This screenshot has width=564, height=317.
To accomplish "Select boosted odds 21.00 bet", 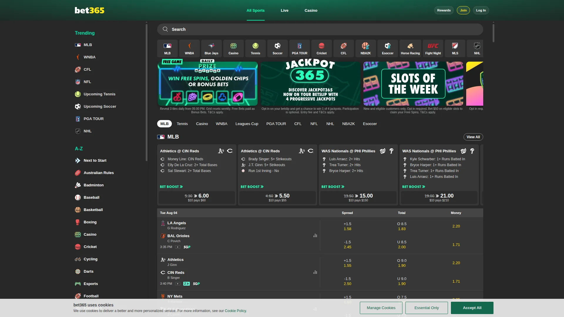I will [439, 198].
